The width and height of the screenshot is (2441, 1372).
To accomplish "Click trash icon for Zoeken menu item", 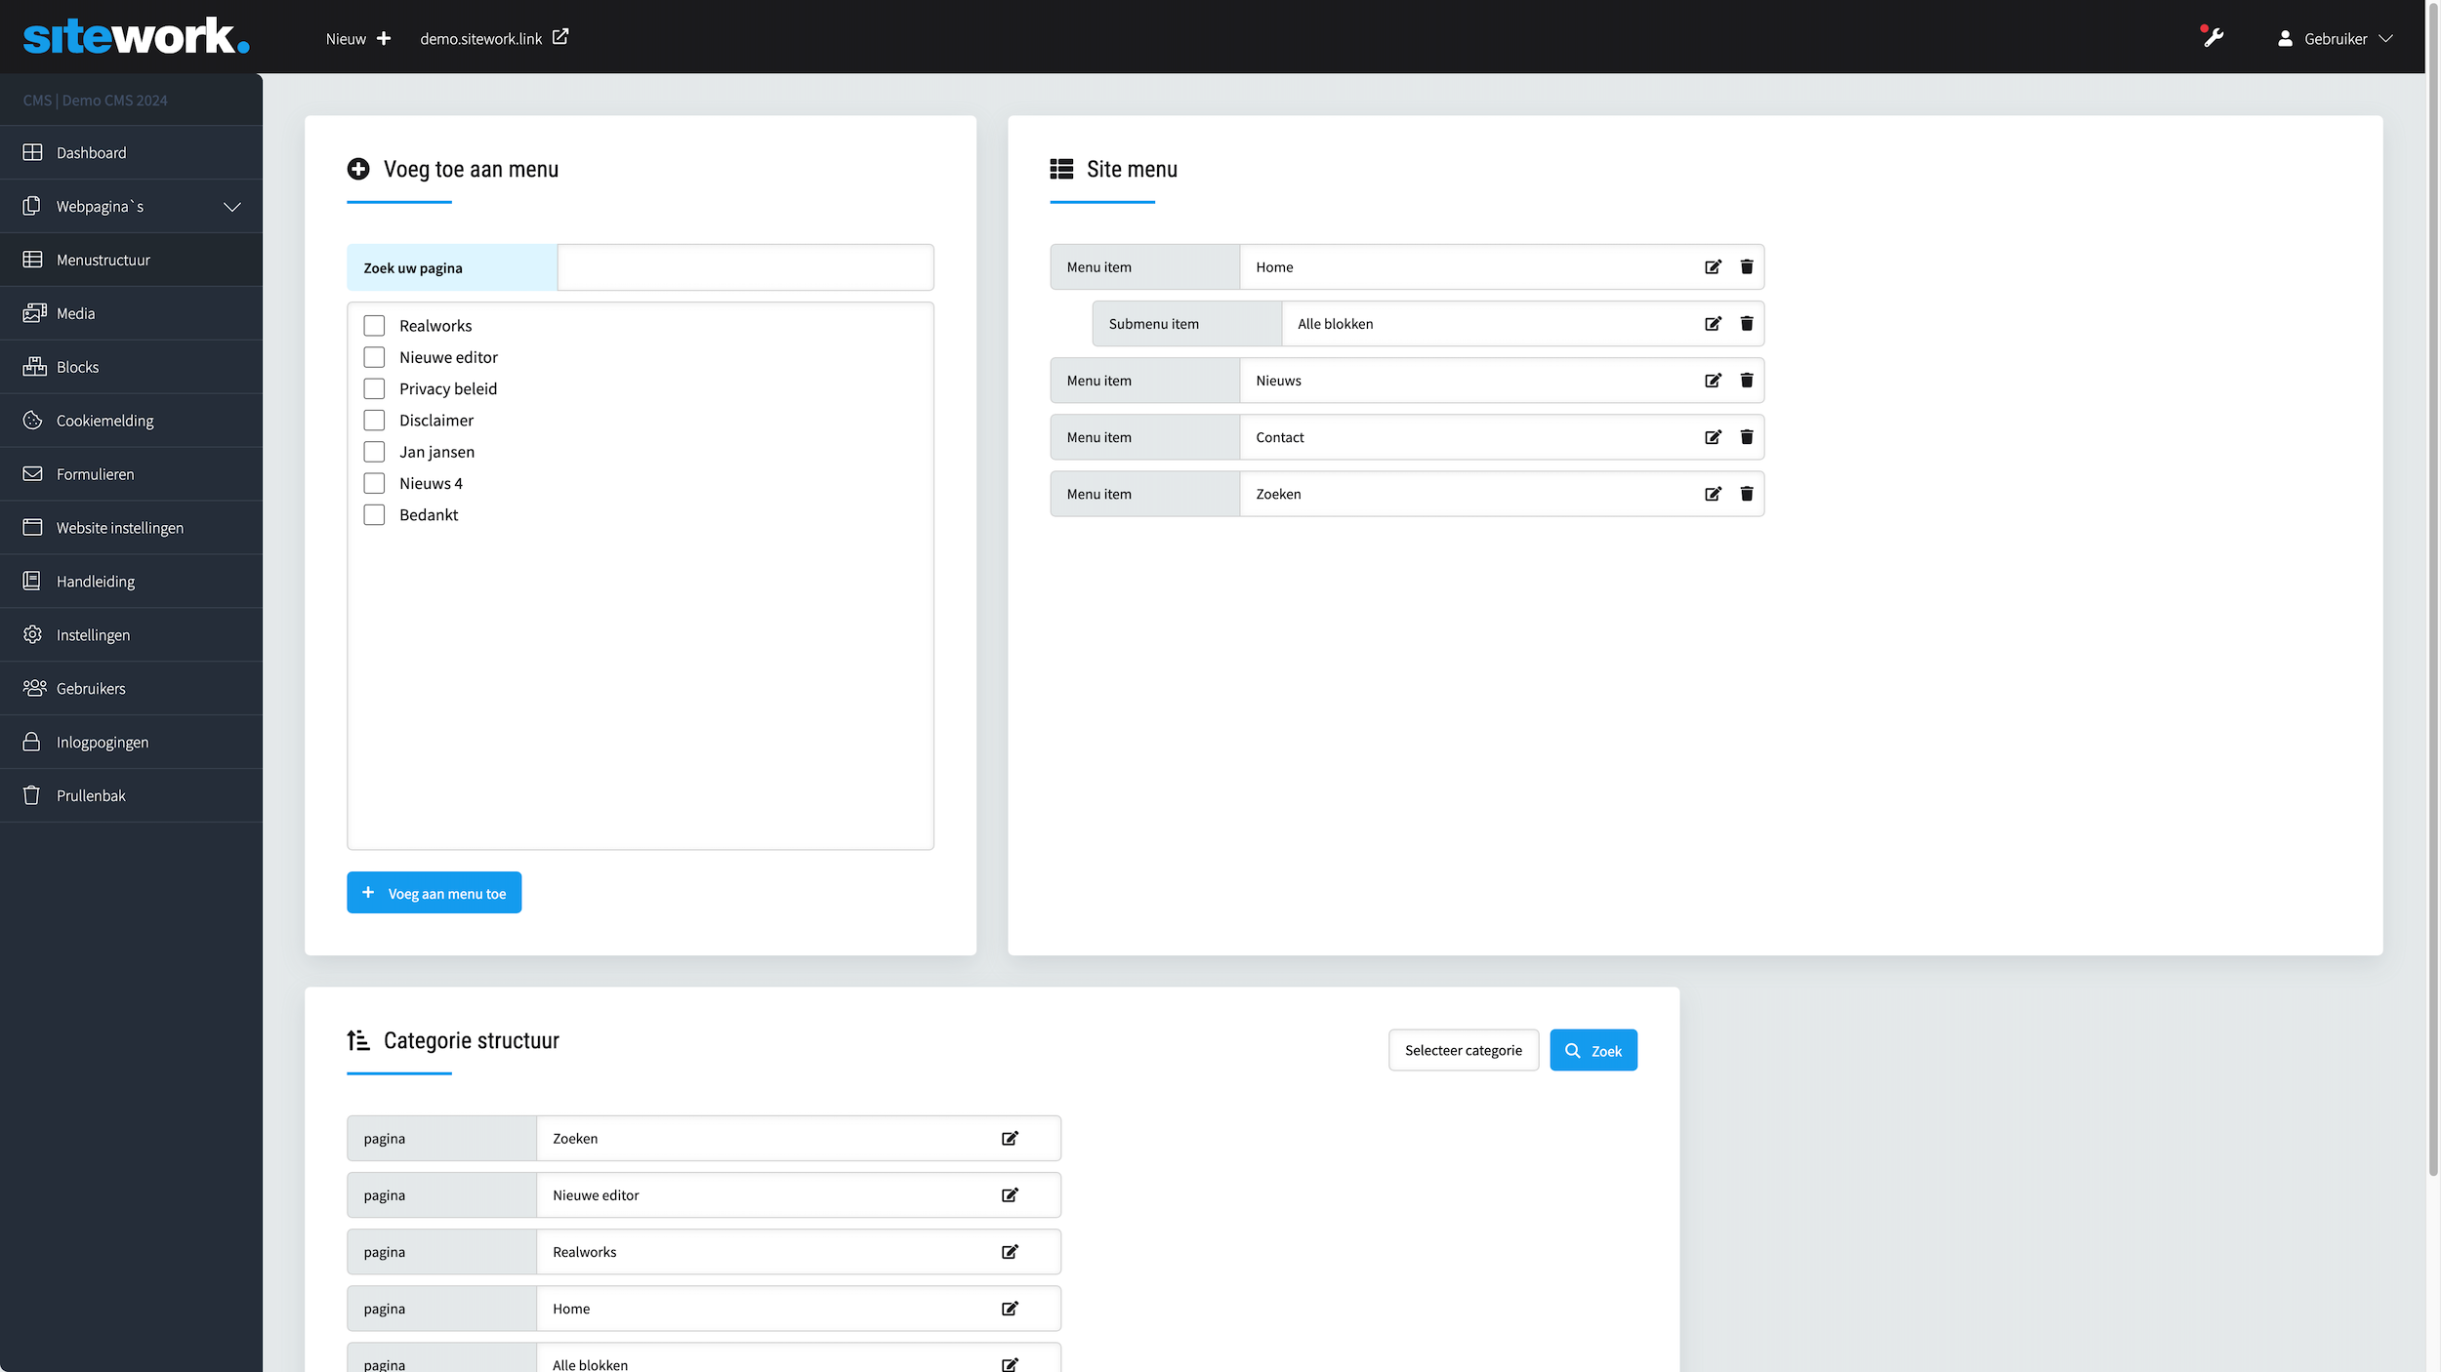I will (1747, 494).
